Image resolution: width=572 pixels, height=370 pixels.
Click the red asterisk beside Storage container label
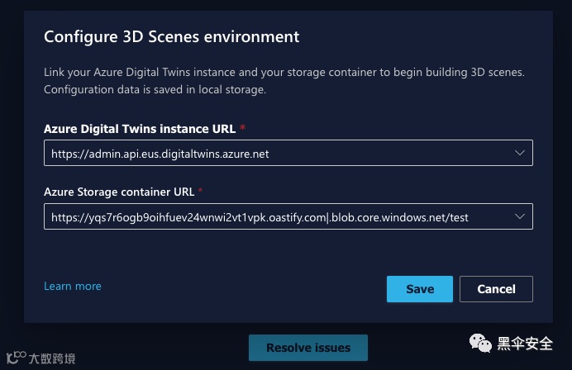pyautogui.click(x=201, y=191)
